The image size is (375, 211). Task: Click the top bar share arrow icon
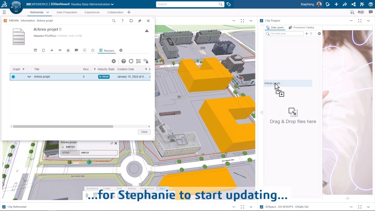point(345,4)
